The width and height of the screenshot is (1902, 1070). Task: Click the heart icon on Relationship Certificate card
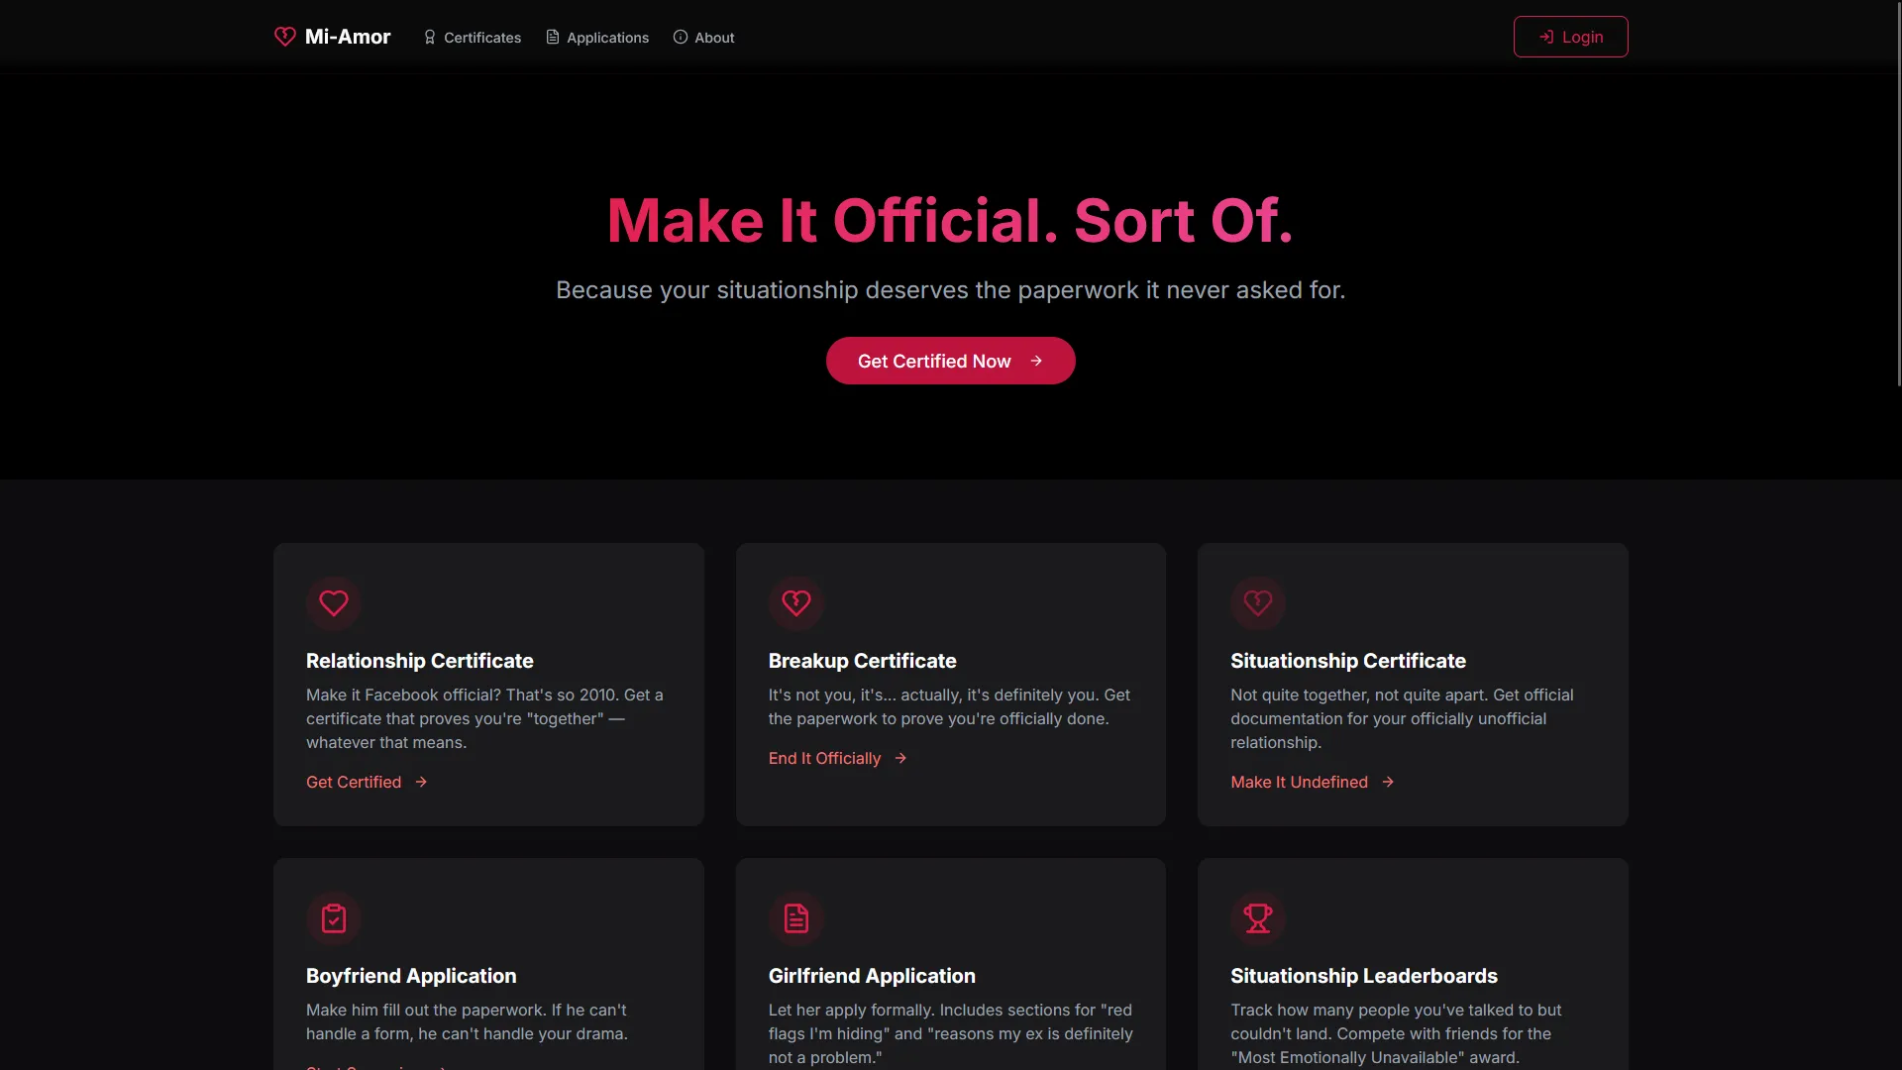coord(334,603)
